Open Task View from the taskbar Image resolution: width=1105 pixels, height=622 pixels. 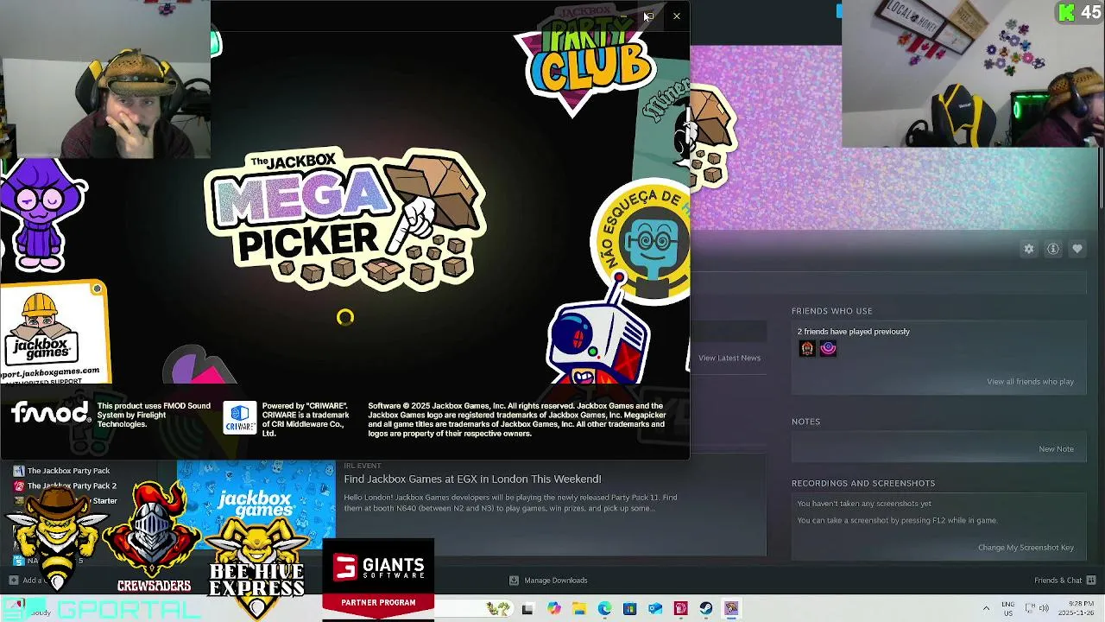[527, 609]
